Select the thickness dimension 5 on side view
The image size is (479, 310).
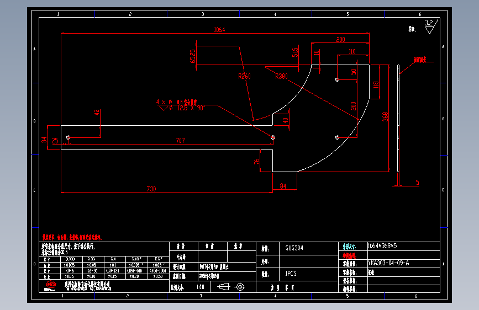(x=417, y=183)
